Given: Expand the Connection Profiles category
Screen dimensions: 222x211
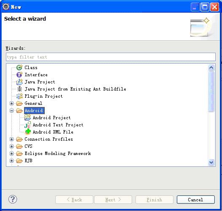Looking at the screenshot, I should point(12,139).
